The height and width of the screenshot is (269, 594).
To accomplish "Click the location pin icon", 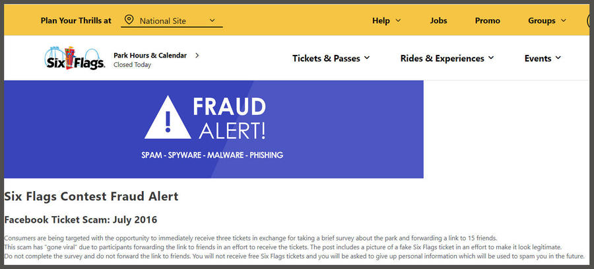I will [x=129, y=20].
